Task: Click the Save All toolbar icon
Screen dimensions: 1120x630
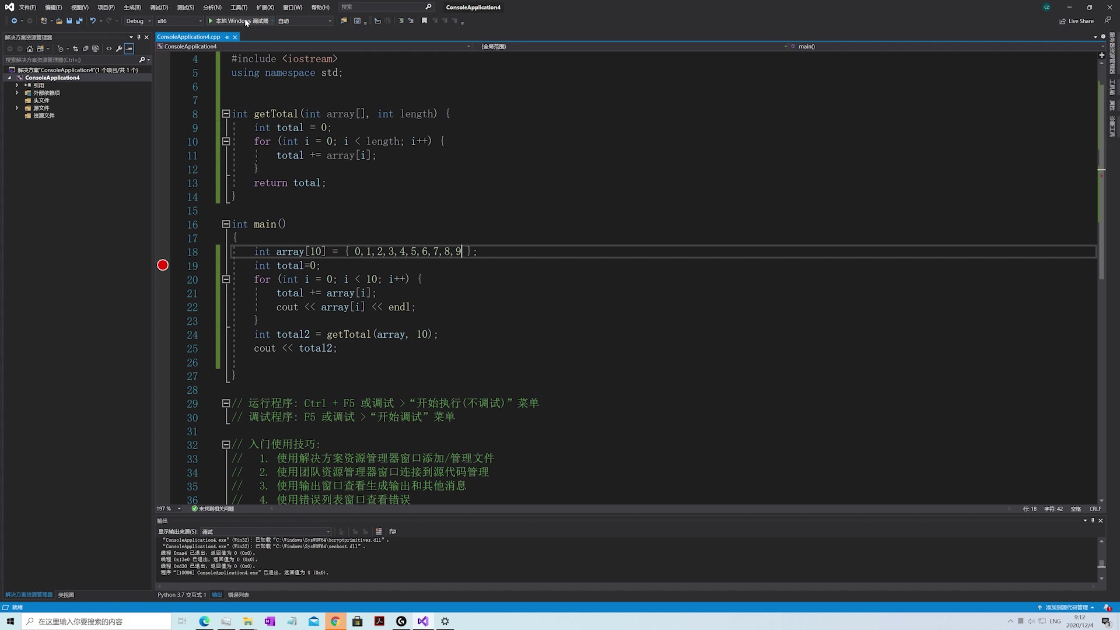Action: [x=79, y=21]
